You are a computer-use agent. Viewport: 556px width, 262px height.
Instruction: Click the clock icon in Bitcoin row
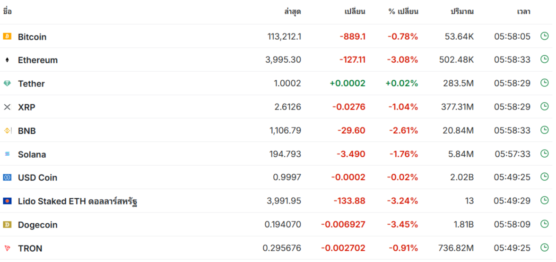click(544, 36)
